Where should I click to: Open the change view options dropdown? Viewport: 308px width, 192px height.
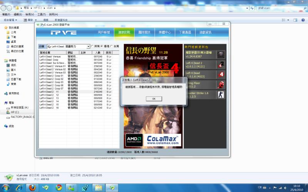point(288,20)
